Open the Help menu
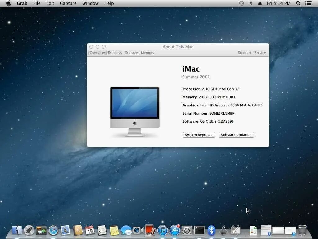The image size is (318, 239). click(x=109, y=3)
